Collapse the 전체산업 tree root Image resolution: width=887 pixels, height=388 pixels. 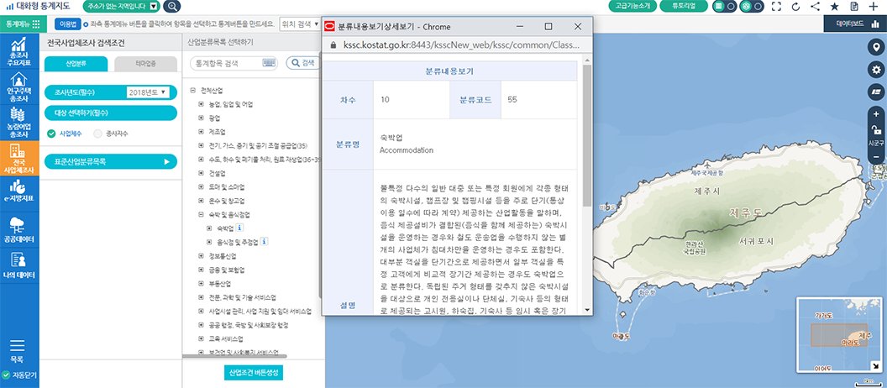pos(193,90)
